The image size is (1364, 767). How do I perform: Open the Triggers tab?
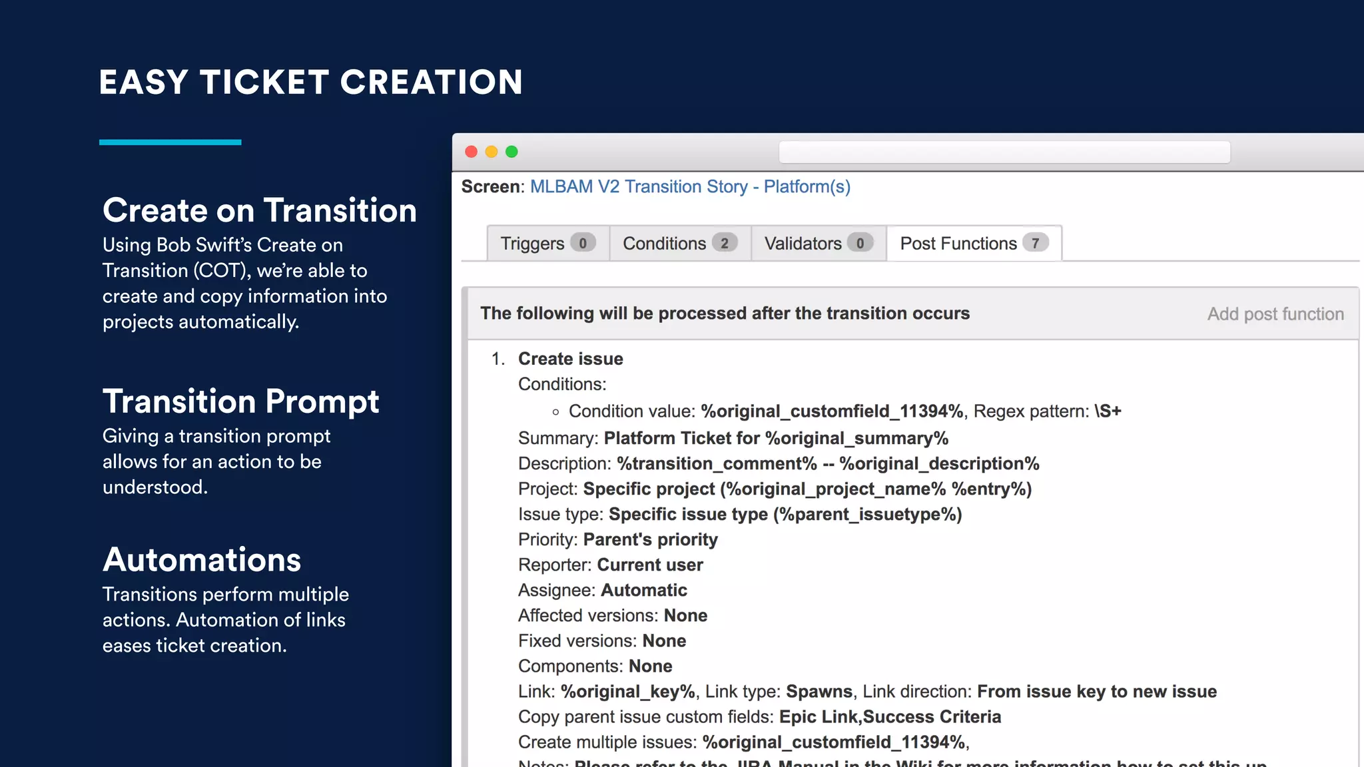(x=548, y=243)
